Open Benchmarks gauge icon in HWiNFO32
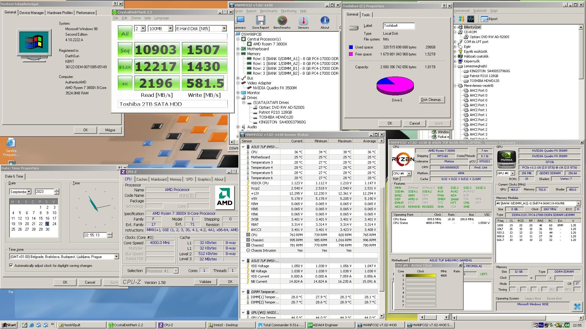 282,22
